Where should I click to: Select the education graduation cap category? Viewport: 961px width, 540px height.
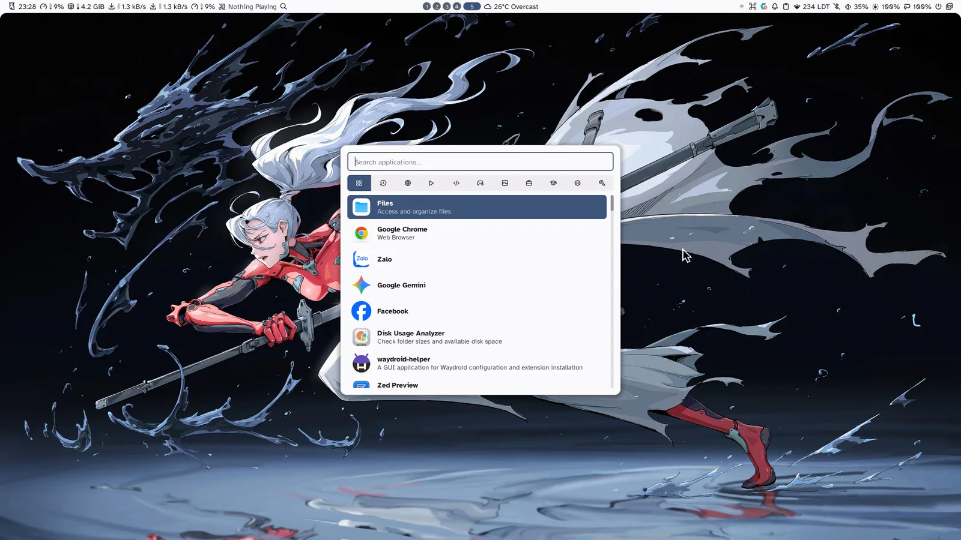[x=553, y=183]
